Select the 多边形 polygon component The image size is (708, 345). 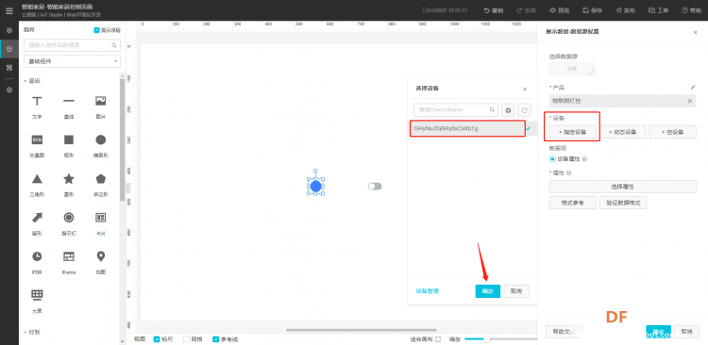pos(101,185)
